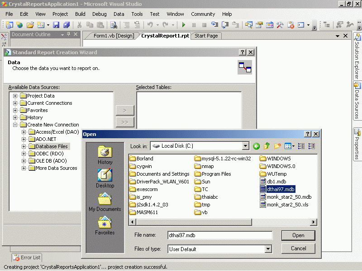Open Desktop in the places bar
This screenshot has width=362, height=271.
tap(105, 178)
